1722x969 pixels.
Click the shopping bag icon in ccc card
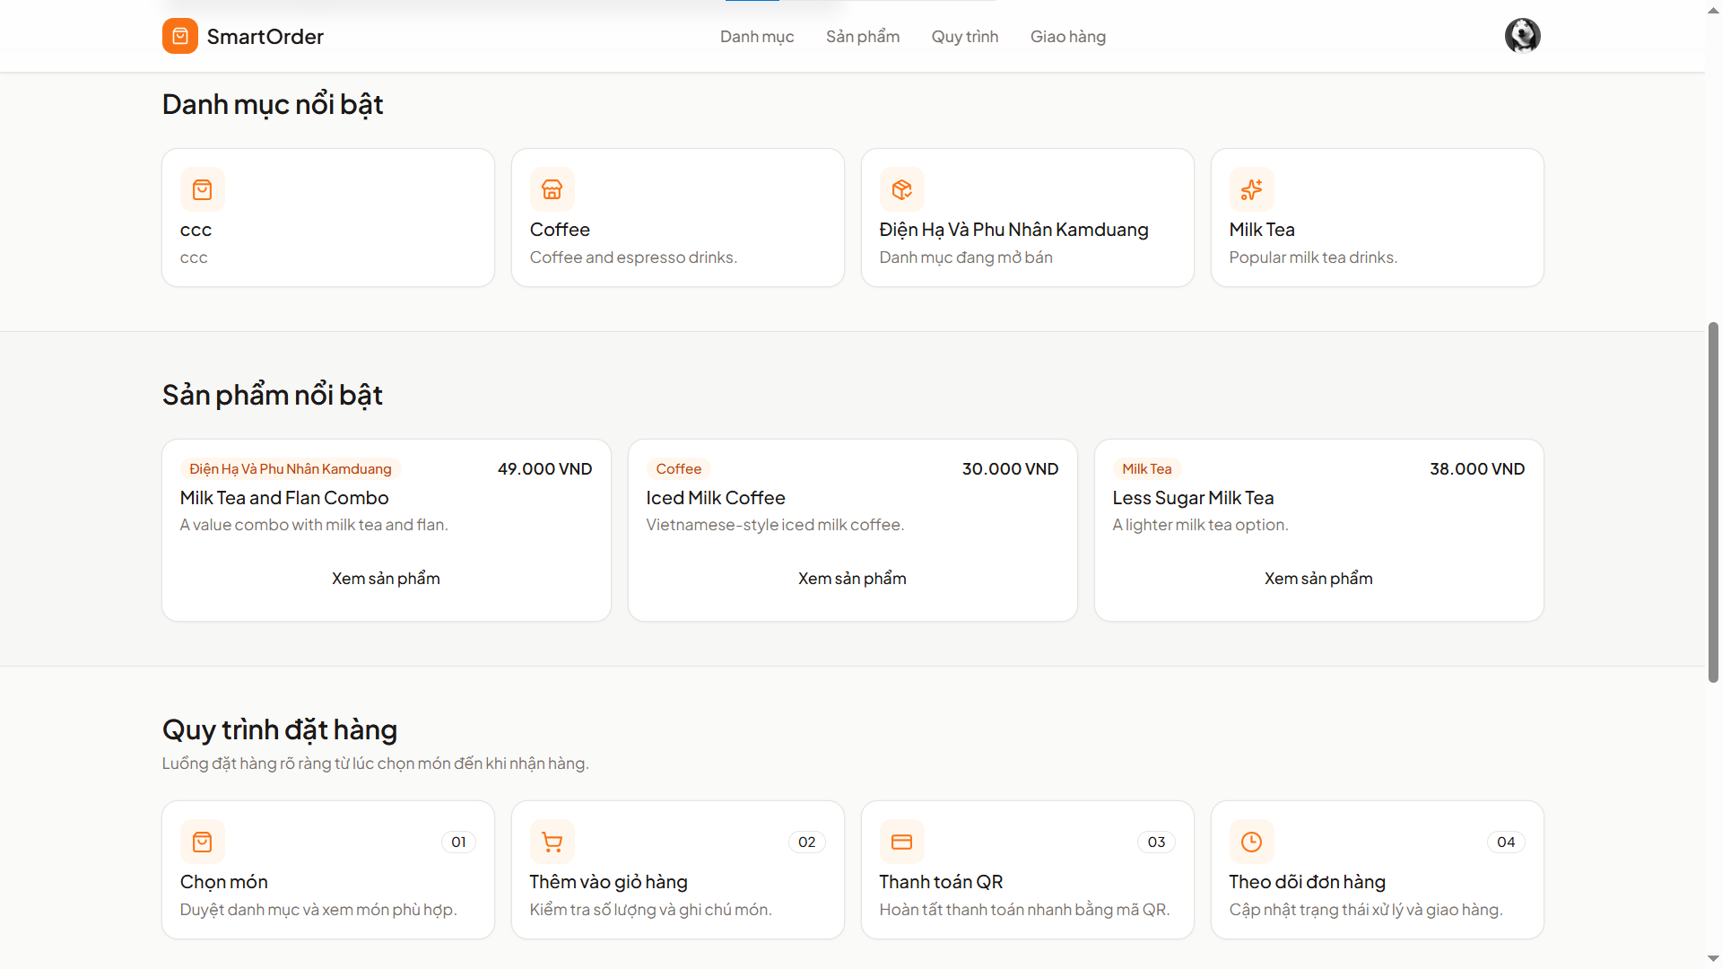pyautogui.click(x=203, y=189)
